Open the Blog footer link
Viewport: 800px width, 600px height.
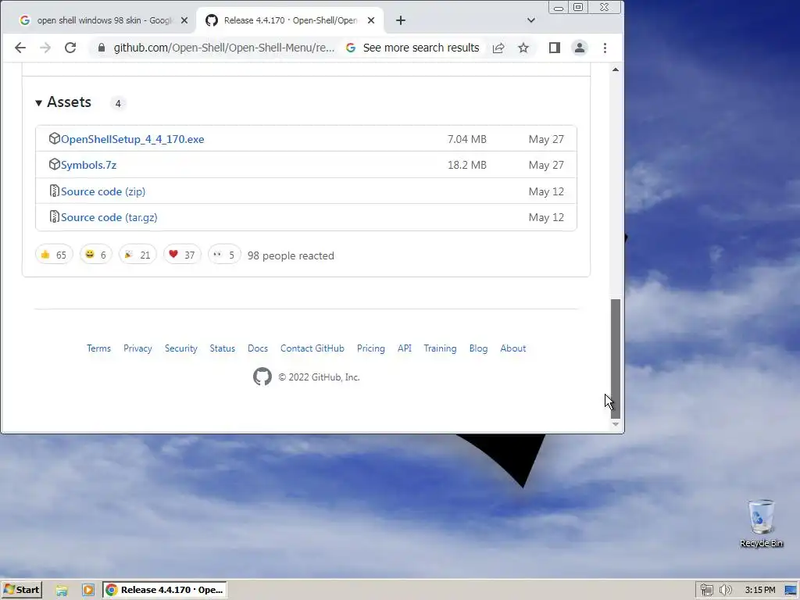coord(479,348)
